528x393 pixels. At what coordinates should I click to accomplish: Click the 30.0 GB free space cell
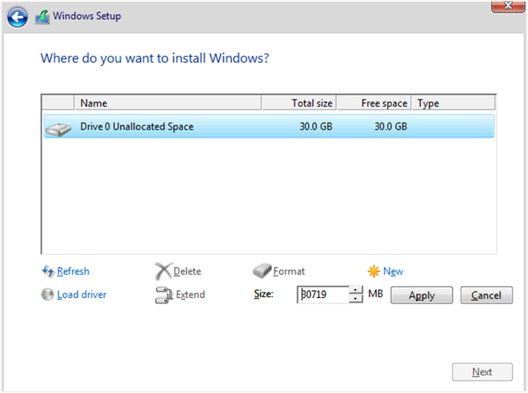click(391, 126)
